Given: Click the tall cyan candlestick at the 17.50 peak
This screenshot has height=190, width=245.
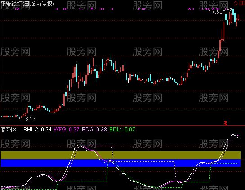Looking at the screenshot, I should tap(233, 13).
